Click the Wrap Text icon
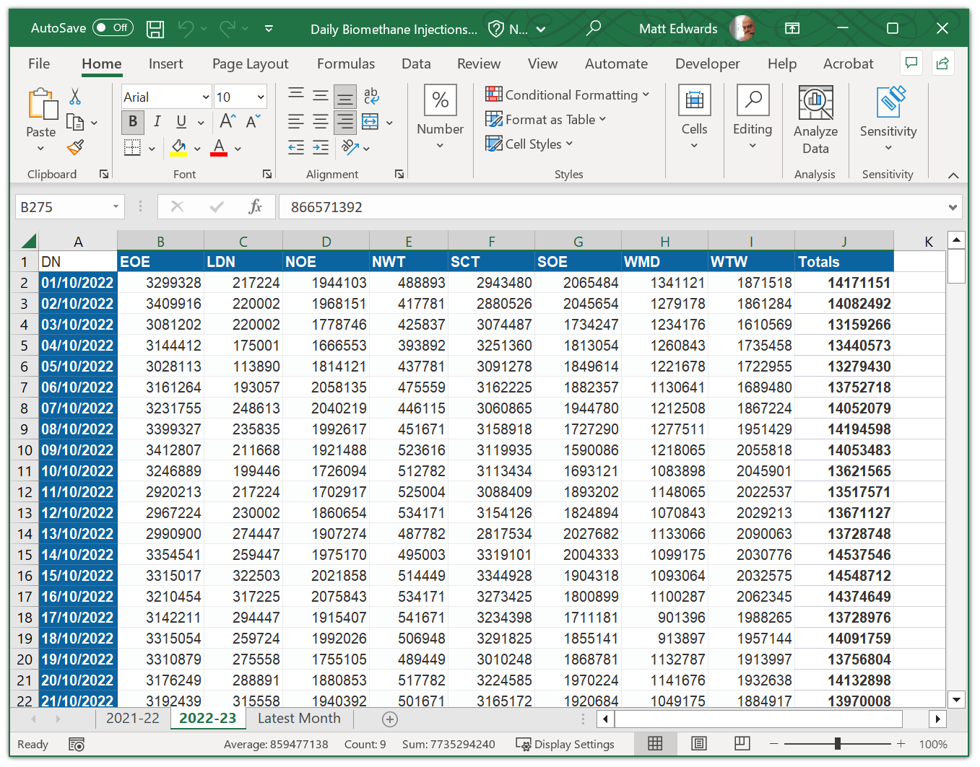 pos(371,95)
